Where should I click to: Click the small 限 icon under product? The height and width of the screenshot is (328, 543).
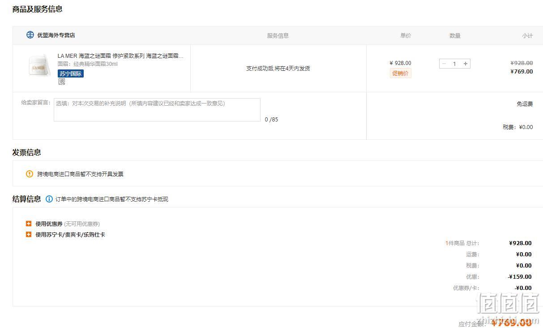click(62, 82)
